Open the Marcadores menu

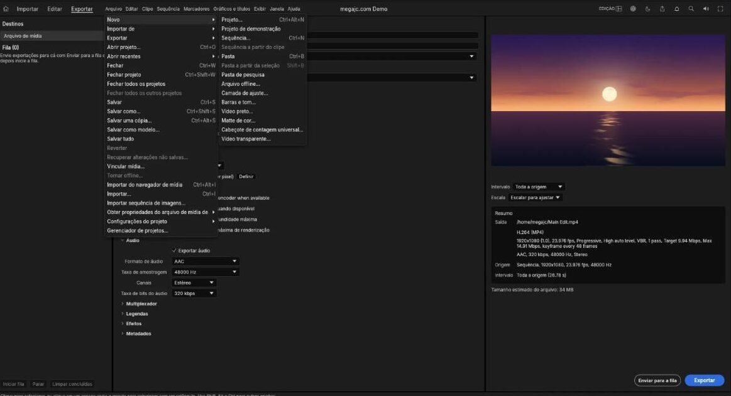196,9
